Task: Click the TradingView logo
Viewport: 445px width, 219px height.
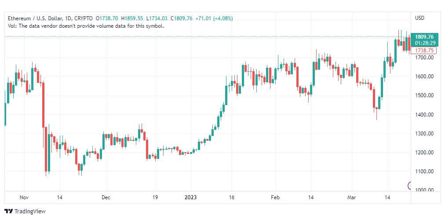Action: pos(25,212)
